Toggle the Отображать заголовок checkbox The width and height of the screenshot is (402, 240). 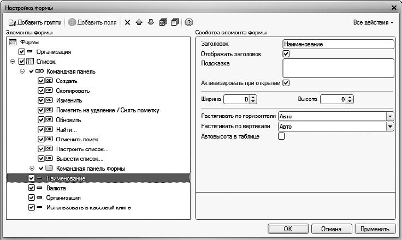click(286, 54)
